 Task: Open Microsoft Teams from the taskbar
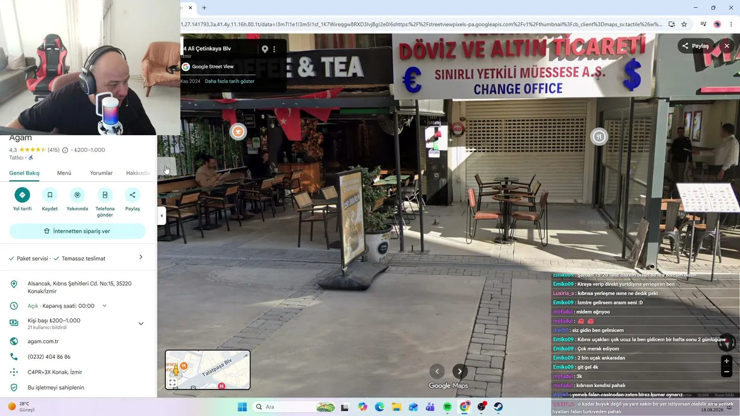[x=430, y=407]
